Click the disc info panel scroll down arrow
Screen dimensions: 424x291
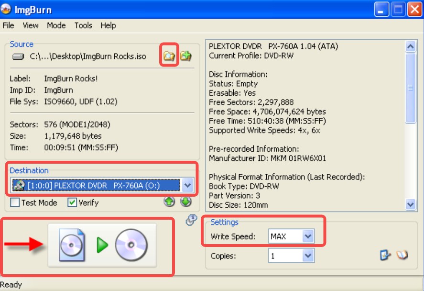point(410,204)
